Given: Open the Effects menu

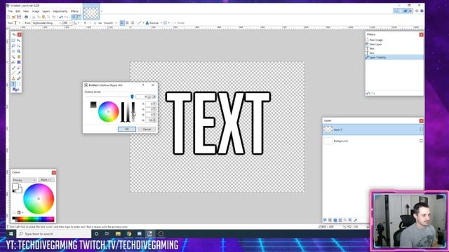Looking at the screenshot, I should (x=74, y=11).
